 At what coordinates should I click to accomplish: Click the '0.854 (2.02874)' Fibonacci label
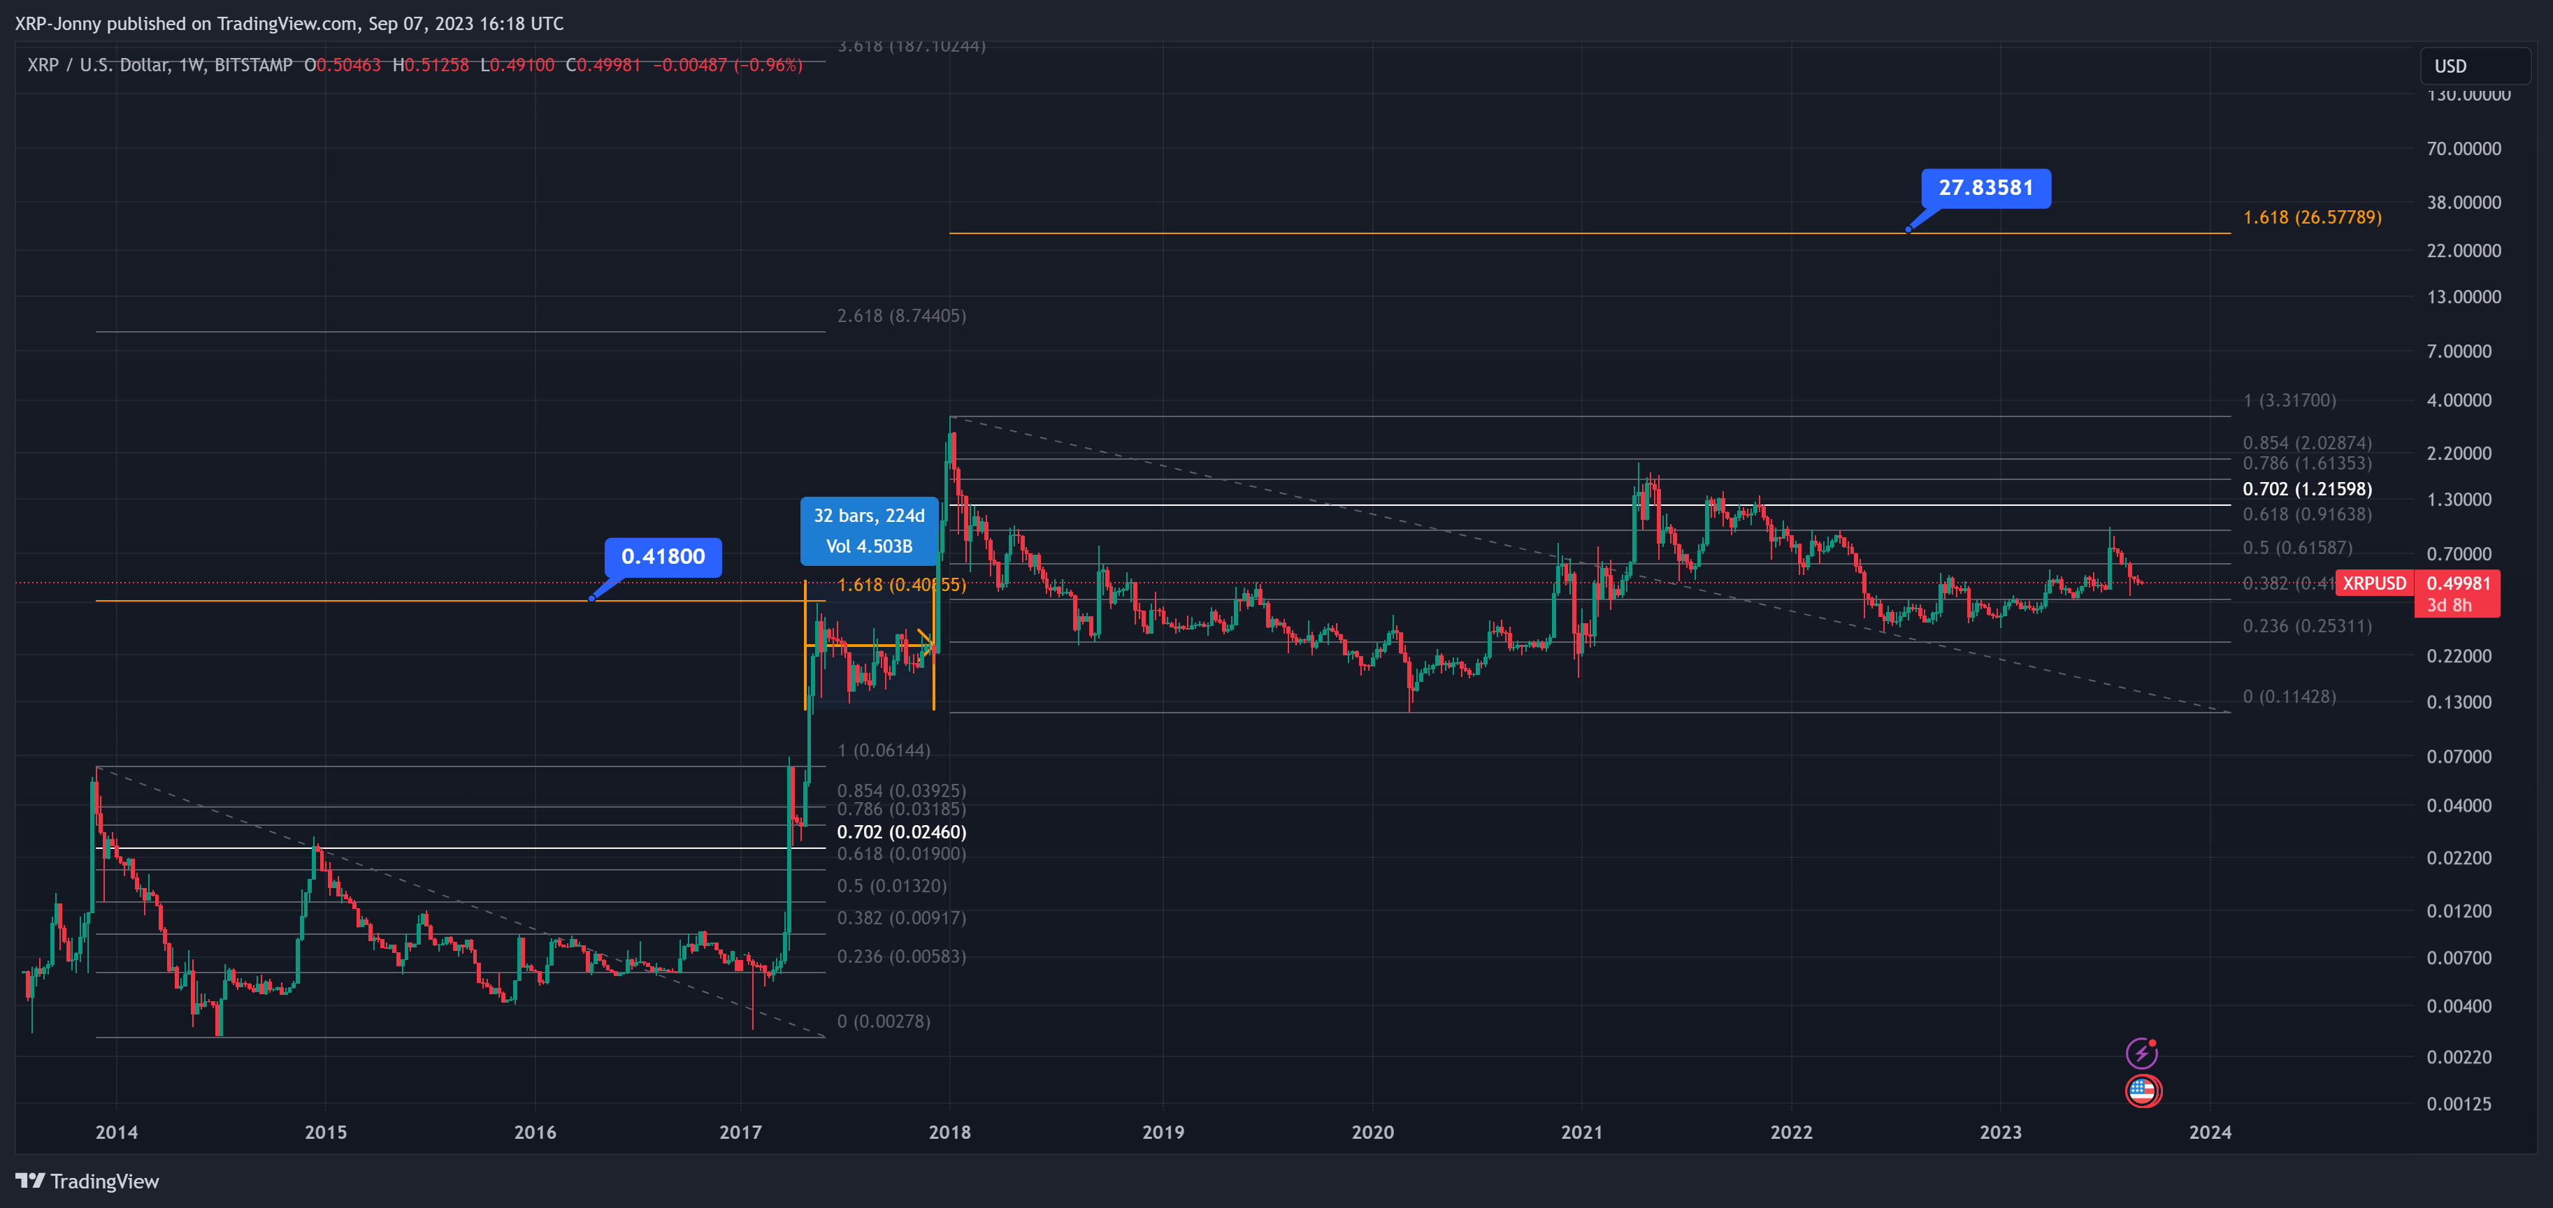click(x=2307, y=442)
